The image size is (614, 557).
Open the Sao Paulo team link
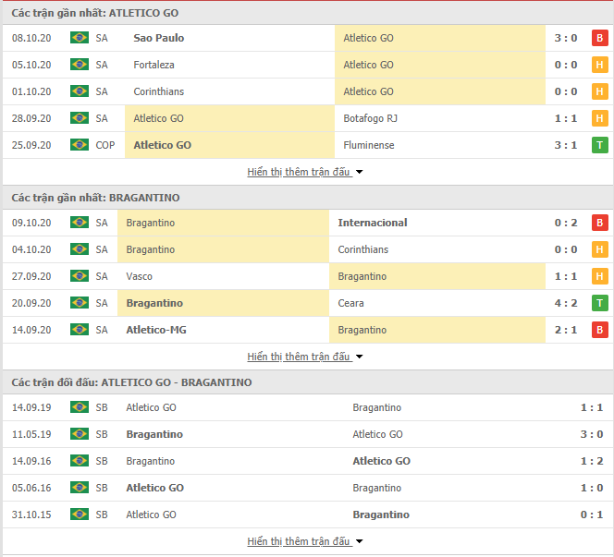(x=159, y=38)
